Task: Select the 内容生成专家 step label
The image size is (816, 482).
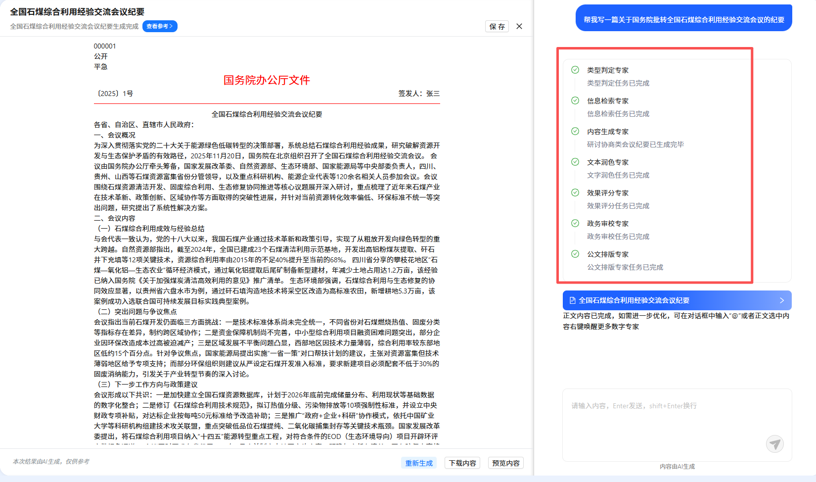Action: point(608,132)
